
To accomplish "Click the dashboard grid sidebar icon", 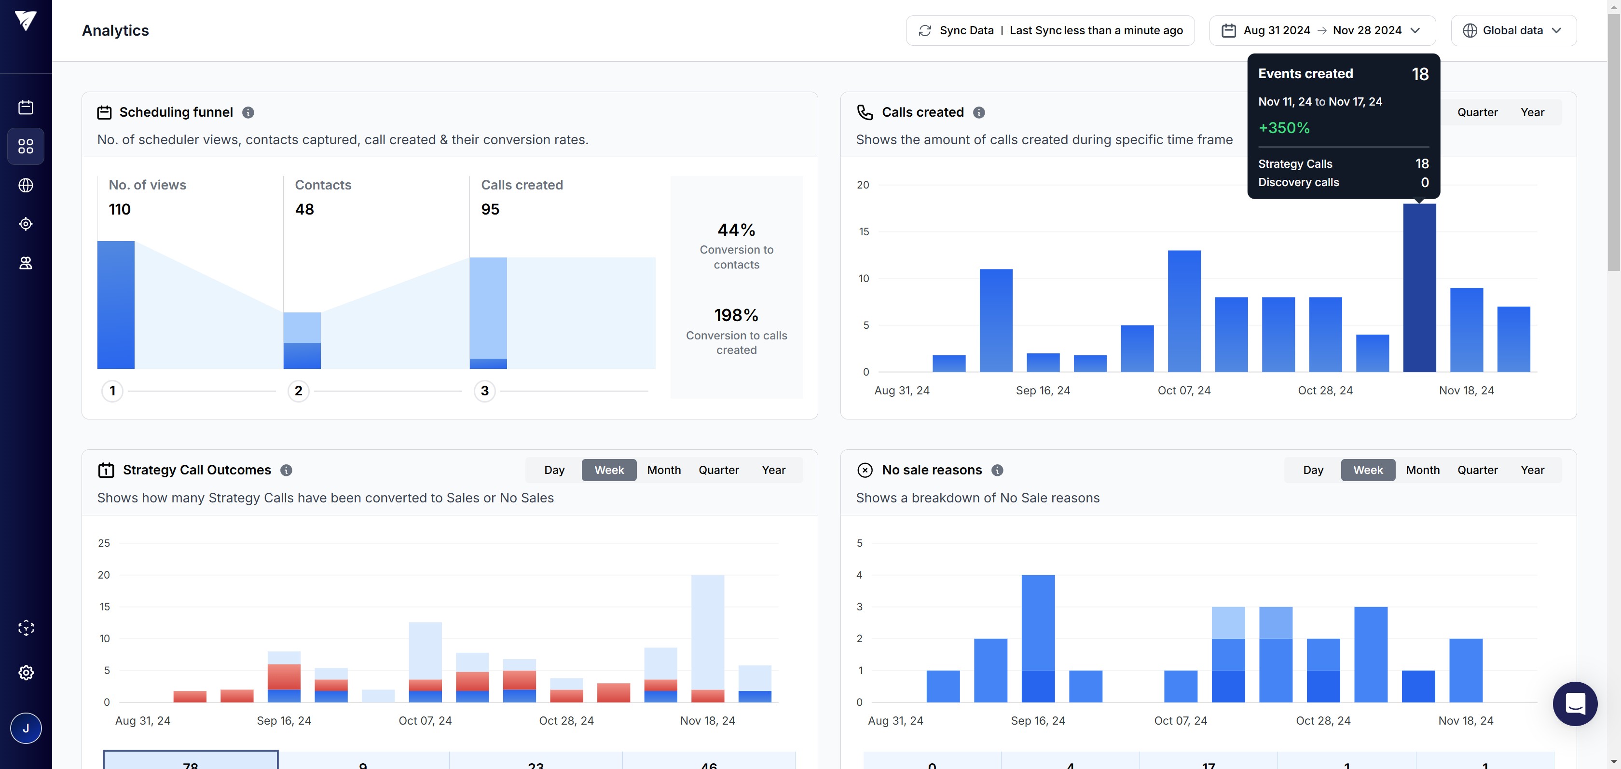I will click(x=26, y=147).
